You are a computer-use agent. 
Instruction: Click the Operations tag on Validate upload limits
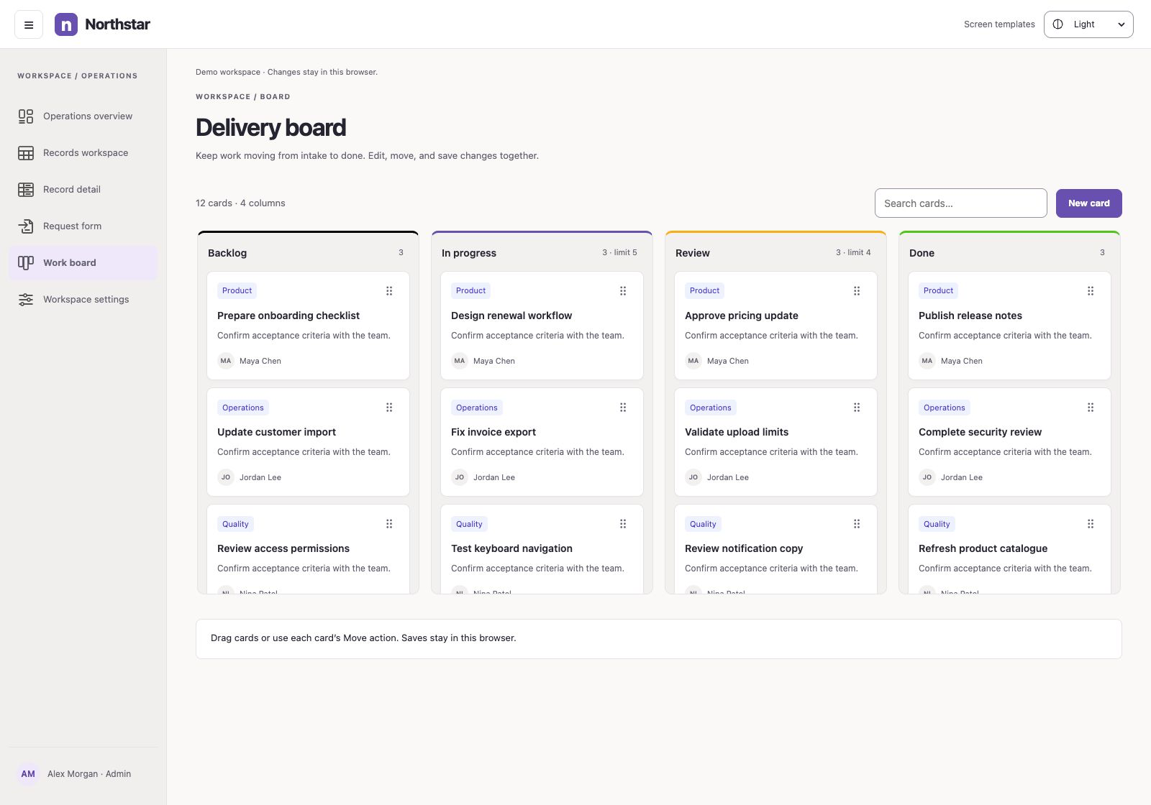(x=710, y=408)
